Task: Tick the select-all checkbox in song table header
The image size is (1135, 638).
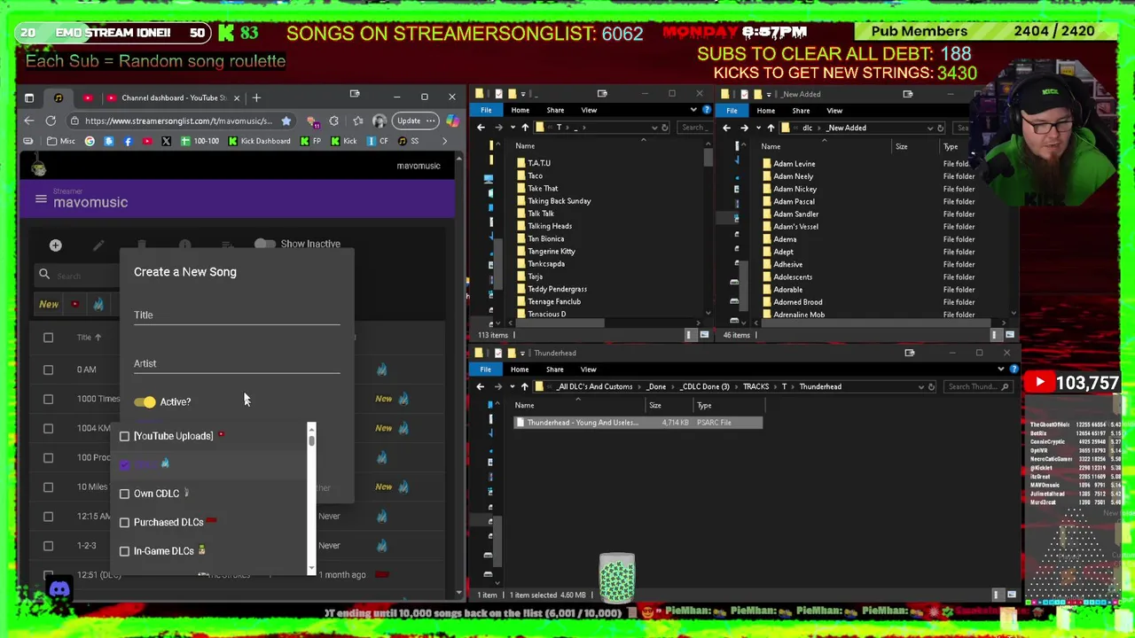Action: (x=48, y=337)
